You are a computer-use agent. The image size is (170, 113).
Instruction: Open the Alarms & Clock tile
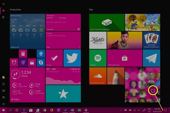tap(14, 62)
